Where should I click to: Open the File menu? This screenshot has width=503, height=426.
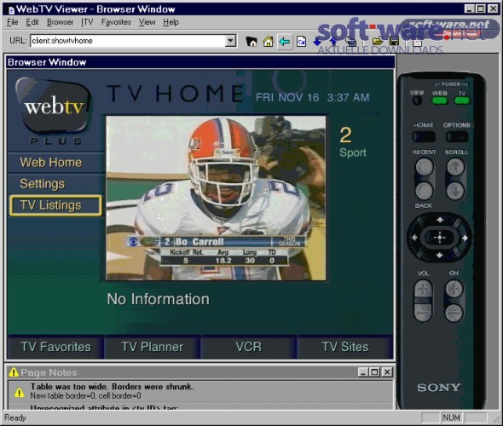pyautogui.click(x=13, y=22)
